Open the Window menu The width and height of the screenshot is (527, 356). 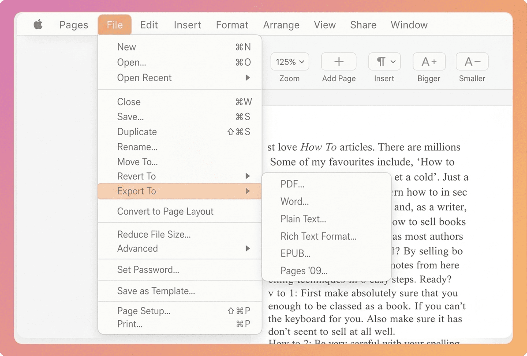(x=409, y=25)
